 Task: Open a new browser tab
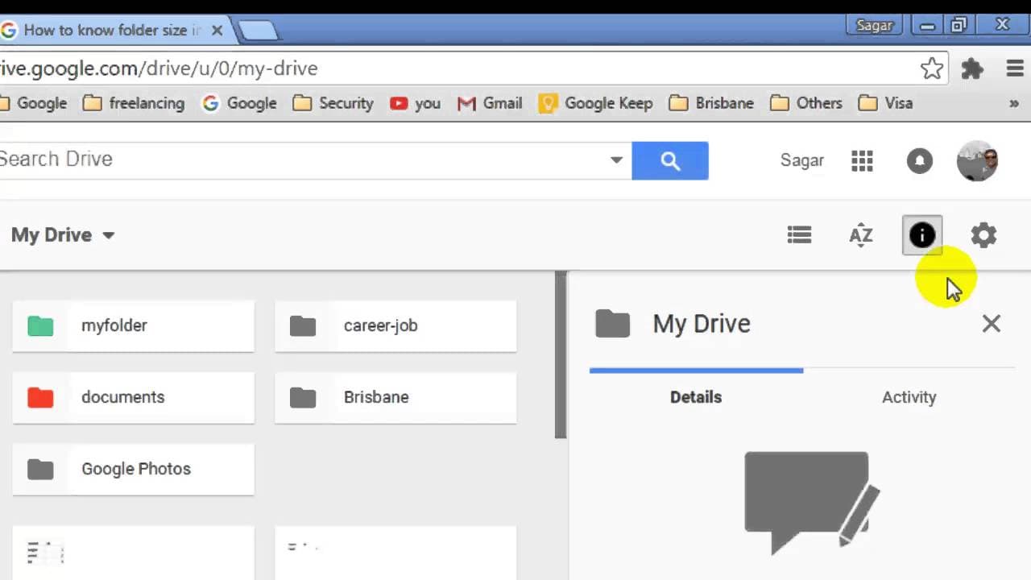point(258,31)
